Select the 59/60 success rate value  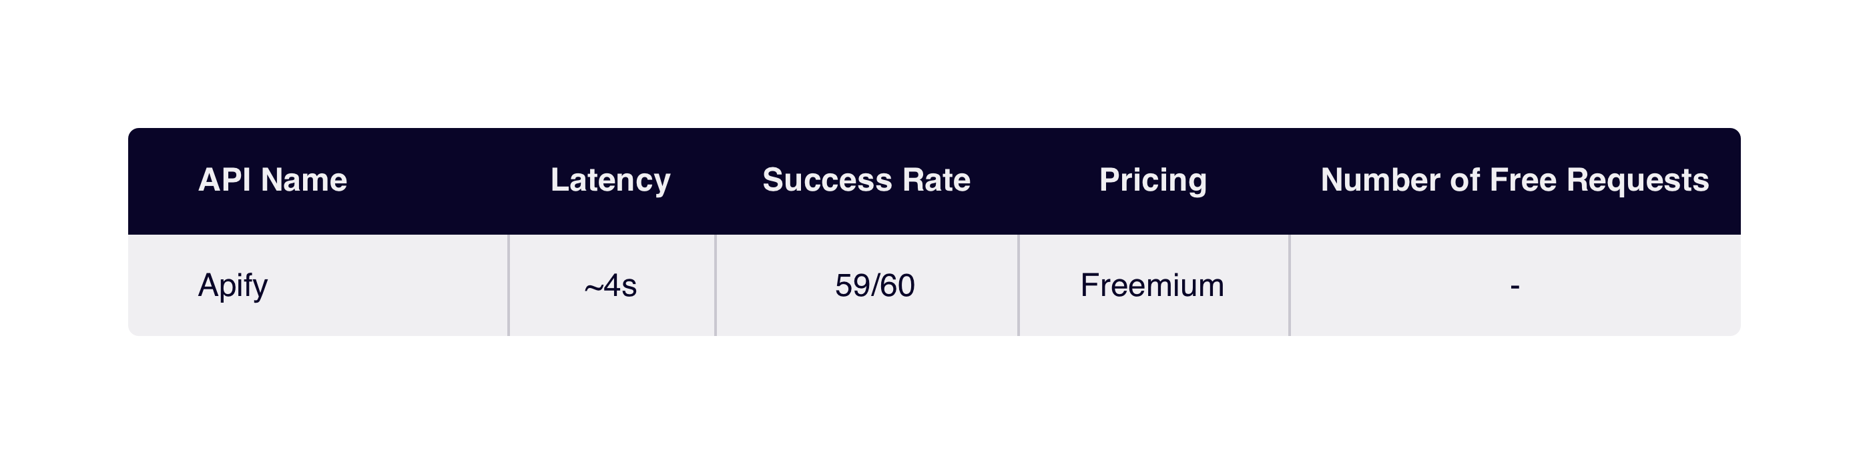[x=875, y=285]
